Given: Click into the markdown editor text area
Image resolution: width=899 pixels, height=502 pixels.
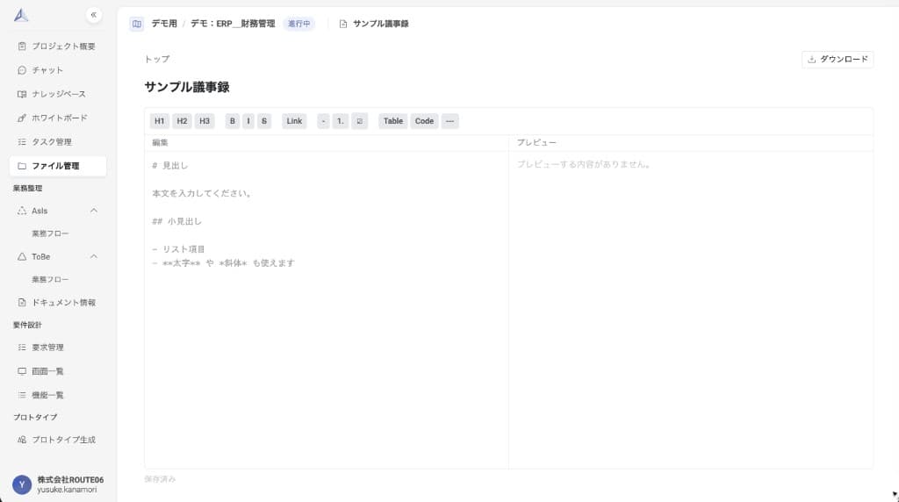Looking at the screenshot, I should (x=327, y=310).
